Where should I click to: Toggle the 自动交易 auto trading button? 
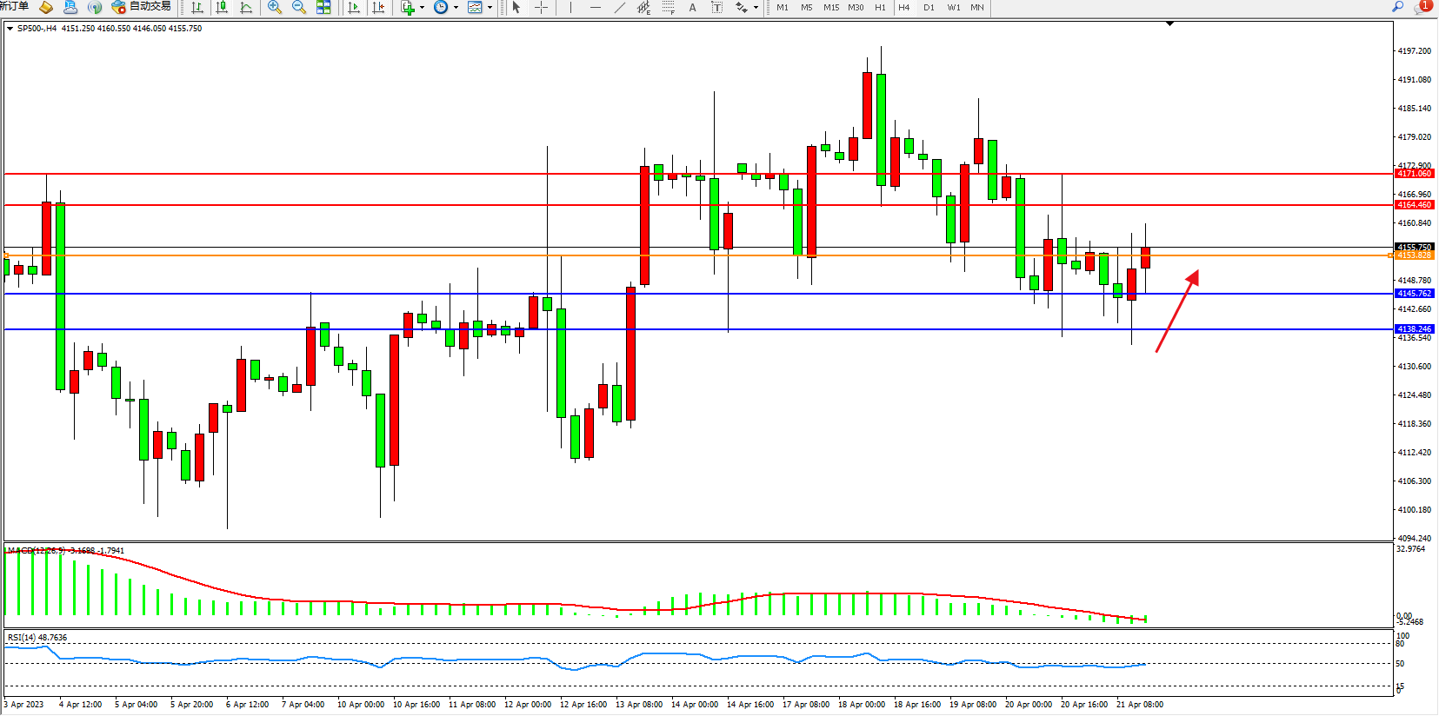pos(142,7)
